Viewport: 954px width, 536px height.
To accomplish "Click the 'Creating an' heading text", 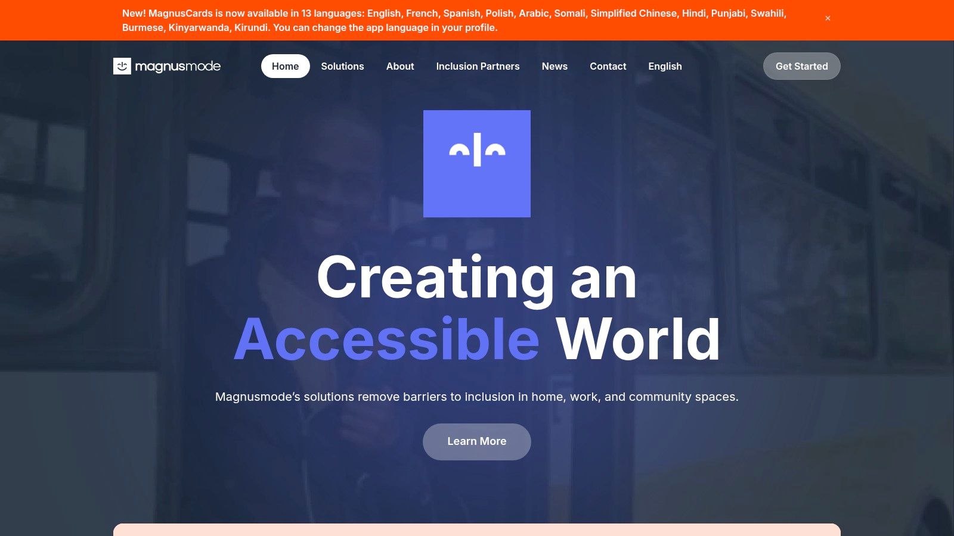I will click(x=477, y=278).
